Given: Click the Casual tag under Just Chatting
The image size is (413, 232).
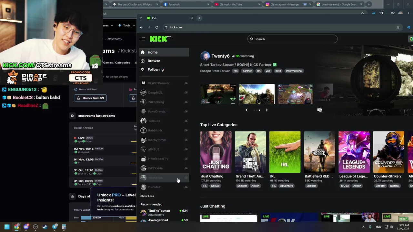Looking at the screenshot, I should click(215, 186).
